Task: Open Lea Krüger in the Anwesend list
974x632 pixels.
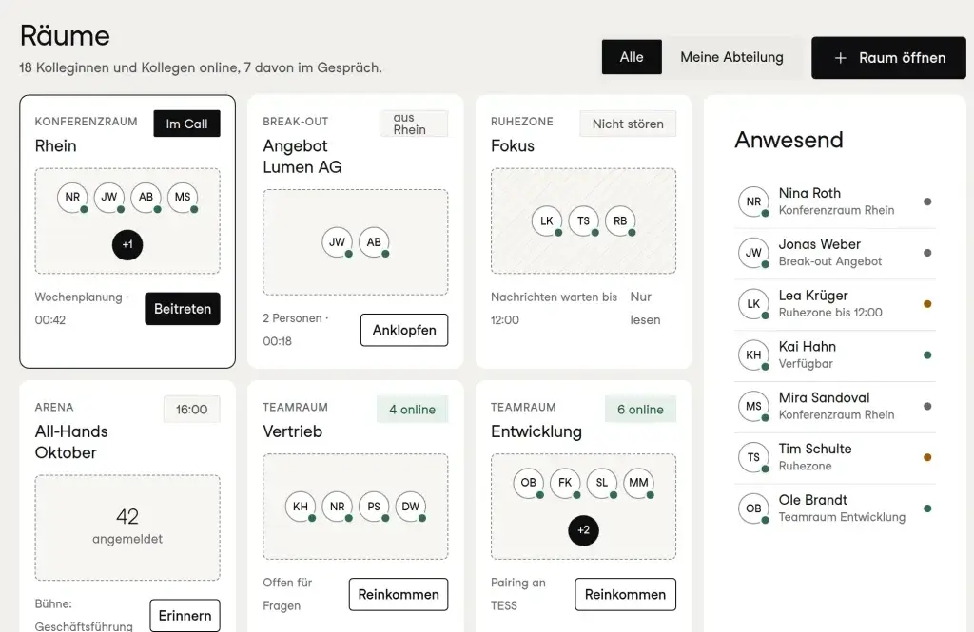Action: click(x=835, y=304)
